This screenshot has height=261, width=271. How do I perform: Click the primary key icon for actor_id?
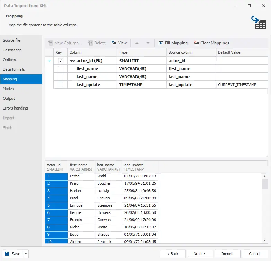[x=72, y=61]
